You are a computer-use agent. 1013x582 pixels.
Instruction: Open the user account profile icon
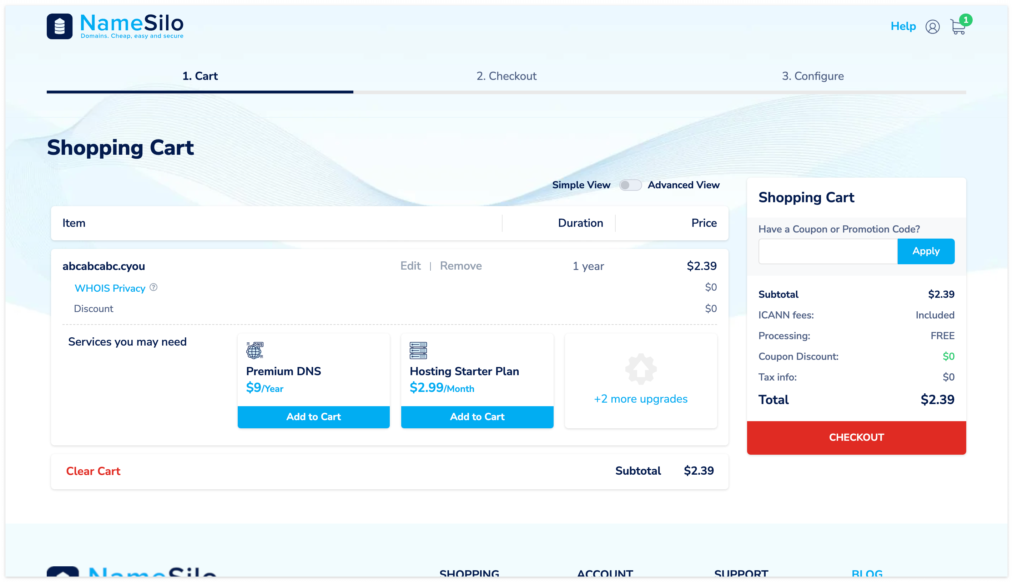pos(932,27)
